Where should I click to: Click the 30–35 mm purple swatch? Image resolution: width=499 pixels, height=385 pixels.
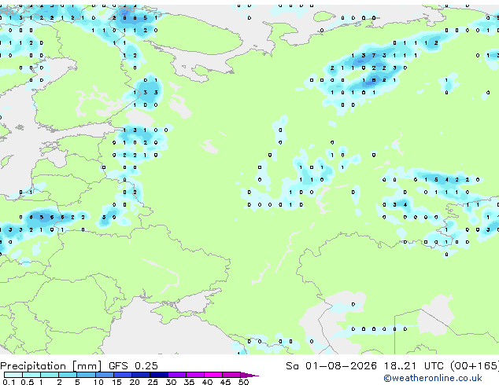176,375
